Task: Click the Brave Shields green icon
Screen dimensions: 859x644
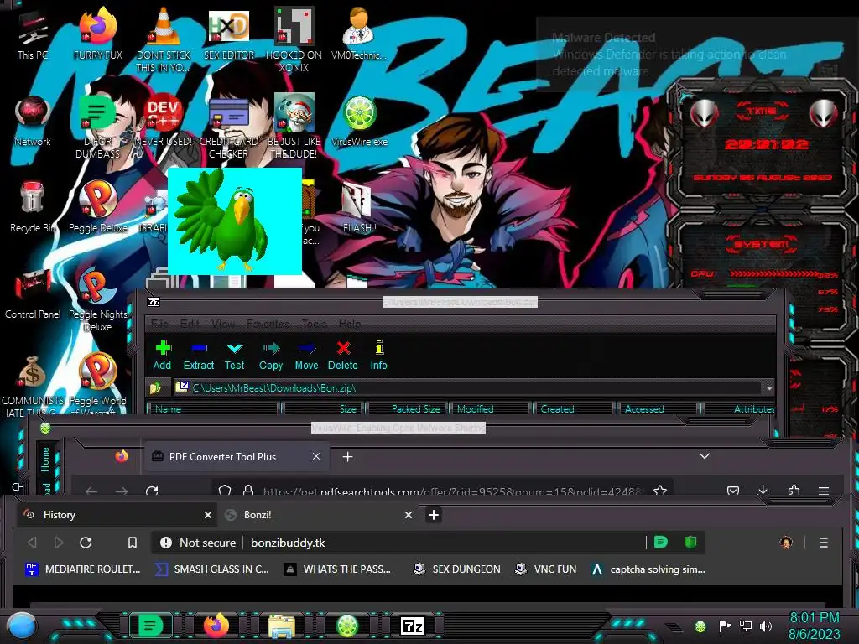Action: click(690, 543)
